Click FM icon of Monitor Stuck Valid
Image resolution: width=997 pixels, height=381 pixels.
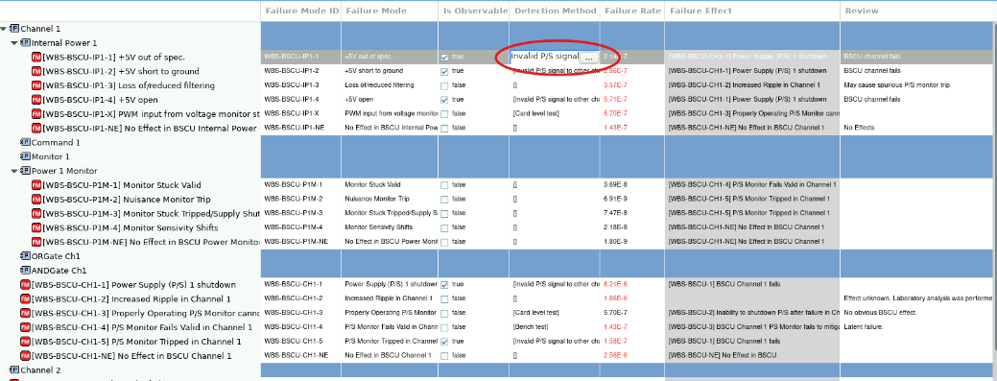(x=36, y=185)
